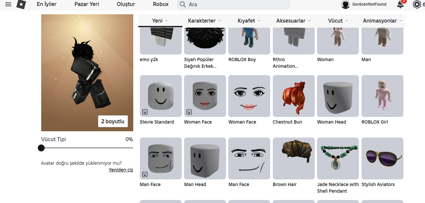Open the Pazar Yeri menu

coord(87,4)
